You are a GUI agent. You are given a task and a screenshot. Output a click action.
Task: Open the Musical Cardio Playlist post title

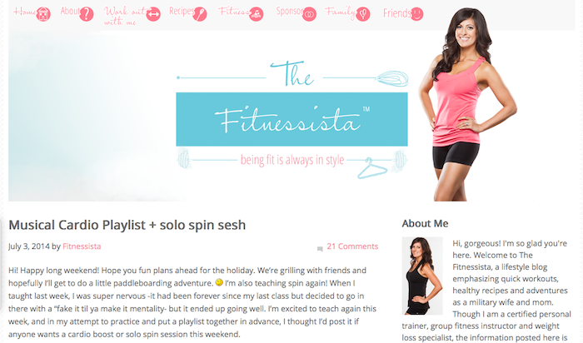127,225
